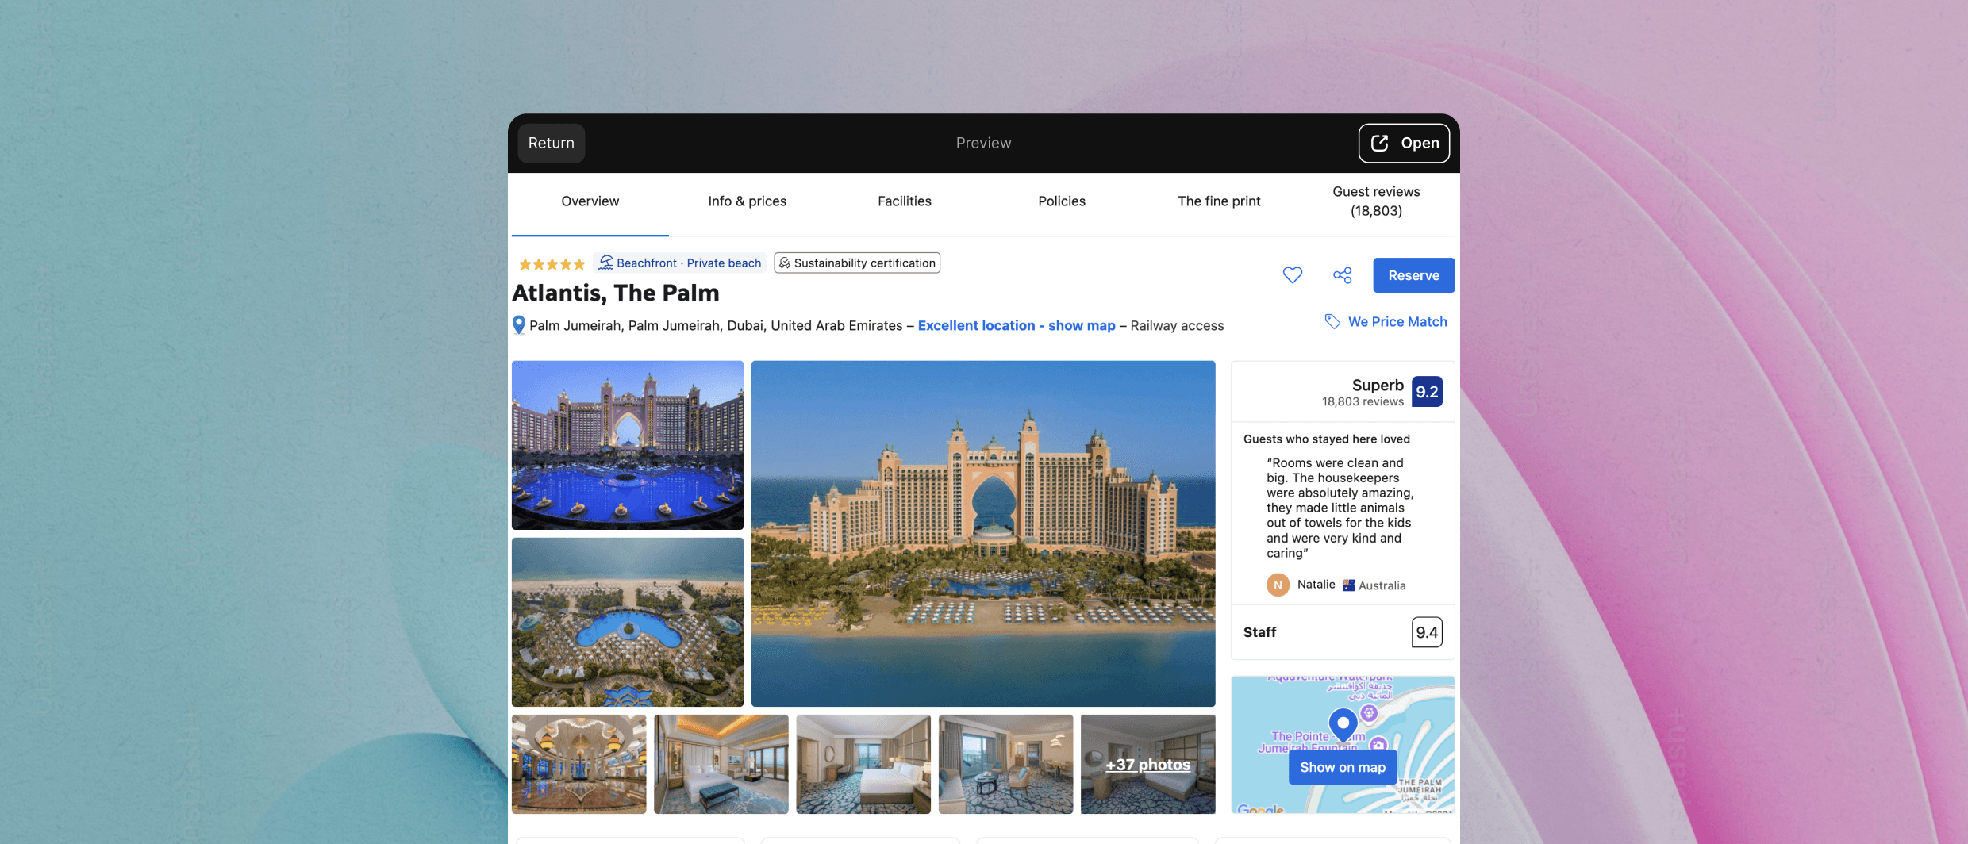Open the +37 photos link

coord(1148,765)
